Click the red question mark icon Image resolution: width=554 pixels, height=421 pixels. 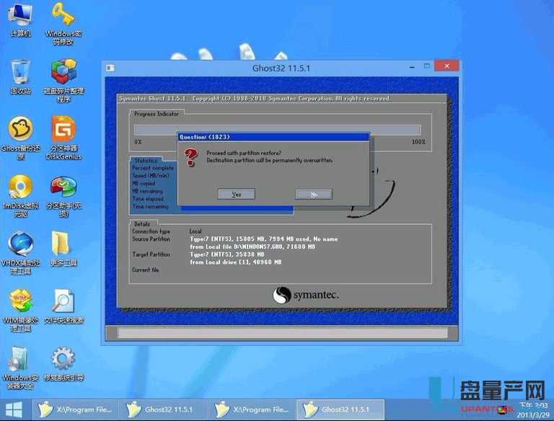click(191, 157)
